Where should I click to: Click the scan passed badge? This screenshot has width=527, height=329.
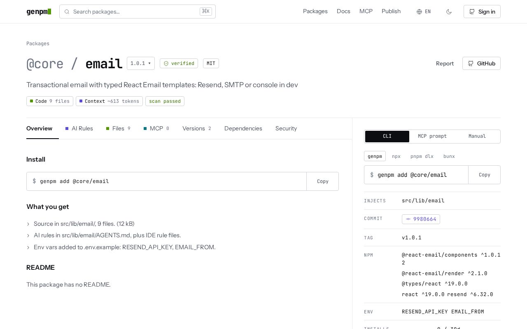165,101
